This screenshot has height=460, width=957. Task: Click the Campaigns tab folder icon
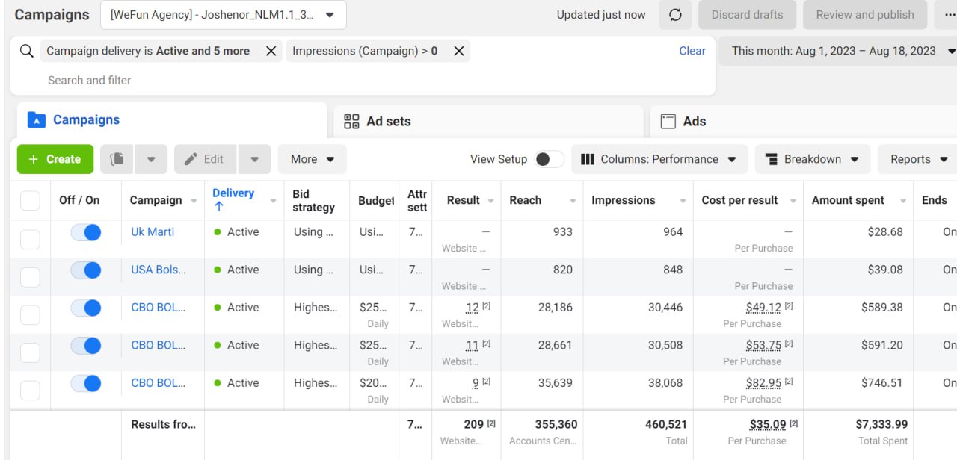coord(36,119)
